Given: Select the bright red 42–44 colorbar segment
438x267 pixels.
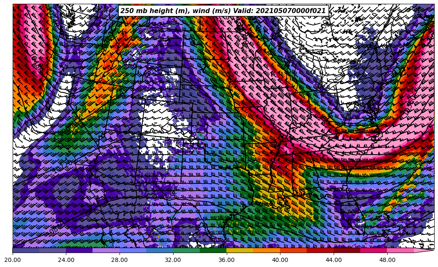Looking at the screenshot, I should tap(320, 250).
